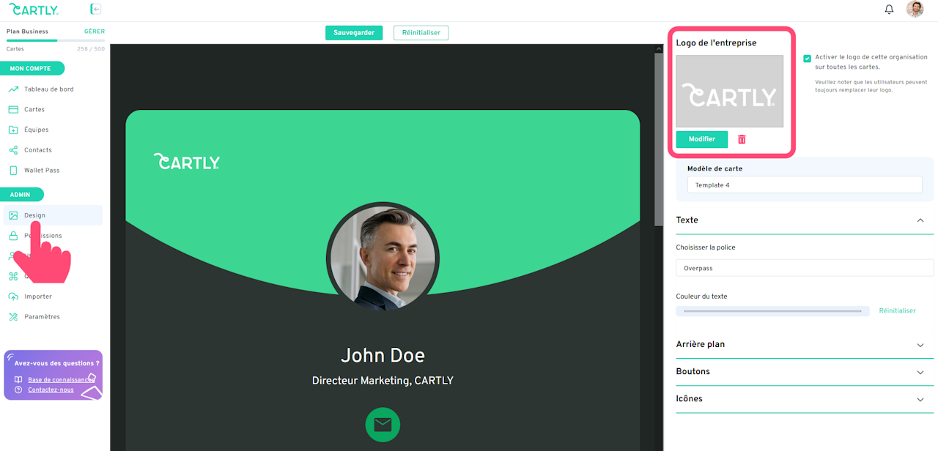
Task: Click the CARTLY logo in header
Action: coord(34,10)
